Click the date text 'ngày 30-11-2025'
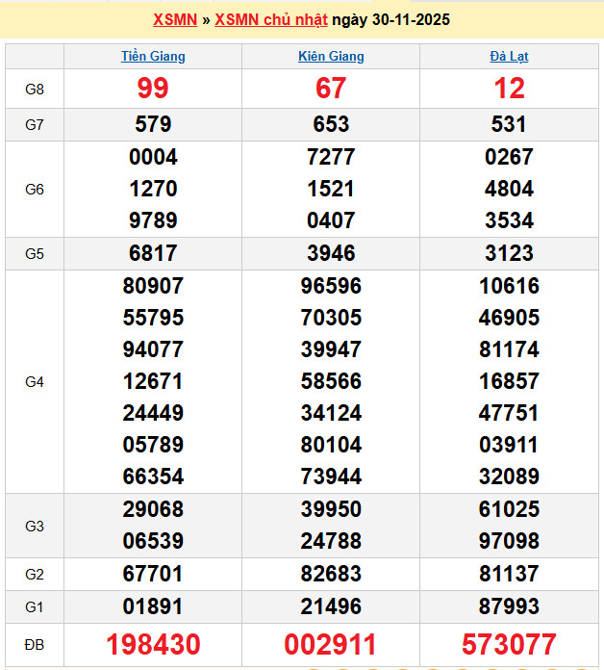604x670 pixels. (390, 19)
